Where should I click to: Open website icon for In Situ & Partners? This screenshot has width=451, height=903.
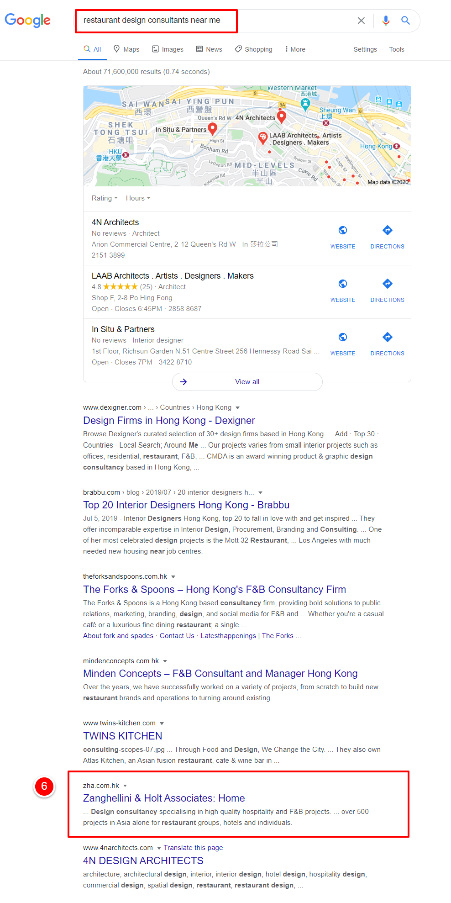point(343,337)
